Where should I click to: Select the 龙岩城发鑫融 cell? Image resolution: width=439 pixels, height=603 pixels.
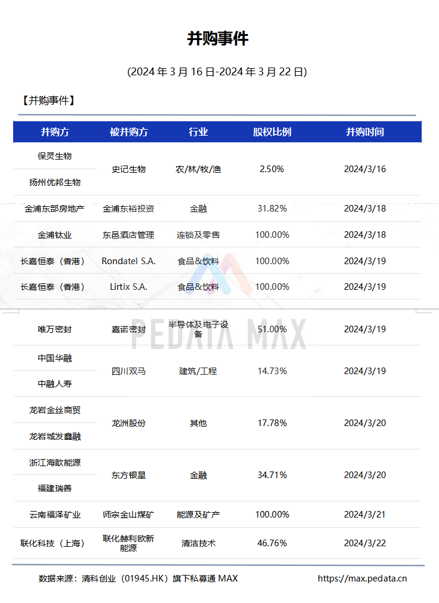click(x=54, y=436)
